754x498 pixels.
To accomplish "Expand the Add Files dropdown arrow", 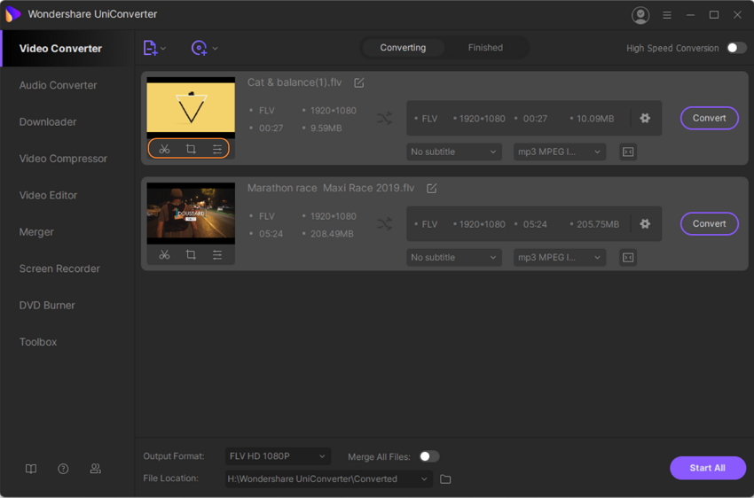I will (163, 48).
